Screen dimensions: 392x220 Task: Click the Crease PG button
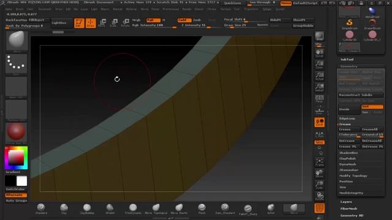[x=349, y=147]
